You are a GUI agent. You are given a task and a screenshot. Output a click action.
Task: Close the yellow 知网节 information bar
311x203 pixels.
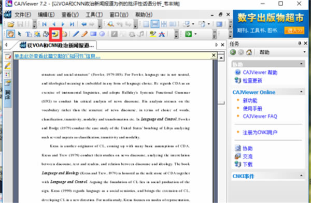pos(214,55)
